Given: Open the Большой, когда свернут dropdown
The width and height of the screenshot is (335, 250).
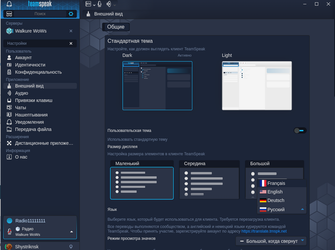Looking at the screenshot, I should [271, 241].
